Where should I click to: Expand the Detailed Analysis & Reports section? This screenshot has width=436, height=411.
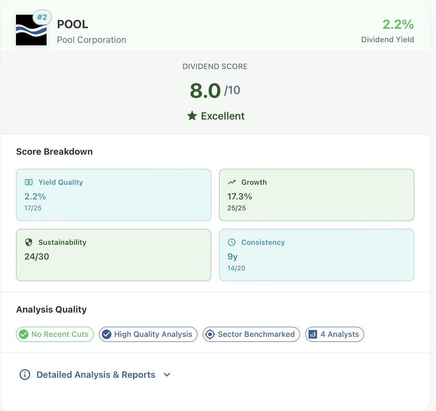(96, 375)
